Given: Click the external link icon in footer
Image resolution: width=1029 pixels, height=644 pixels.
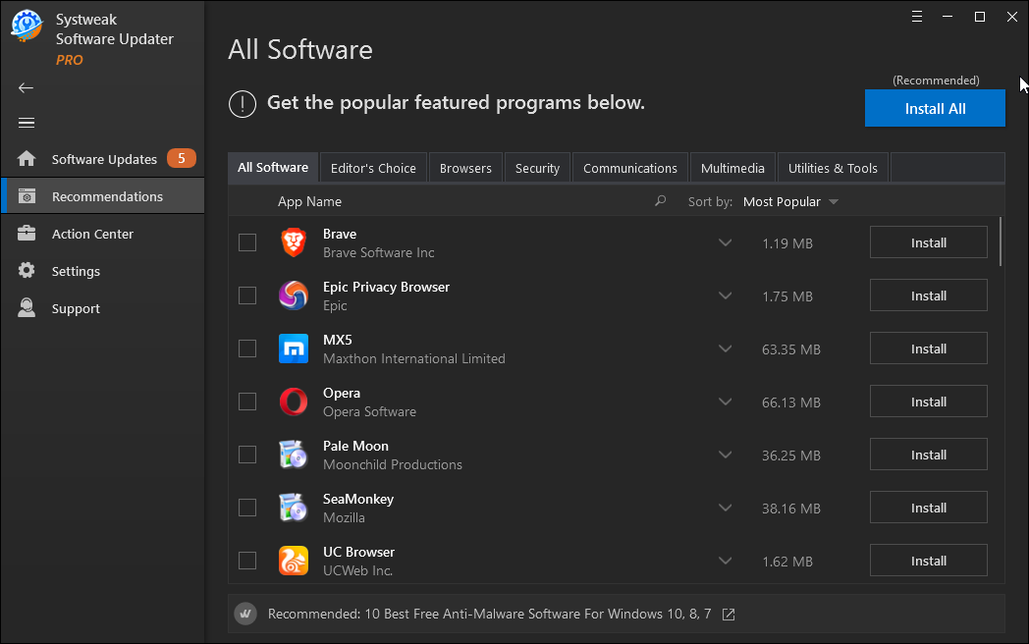Looking at the screenshot, I should tap(729, 615).
